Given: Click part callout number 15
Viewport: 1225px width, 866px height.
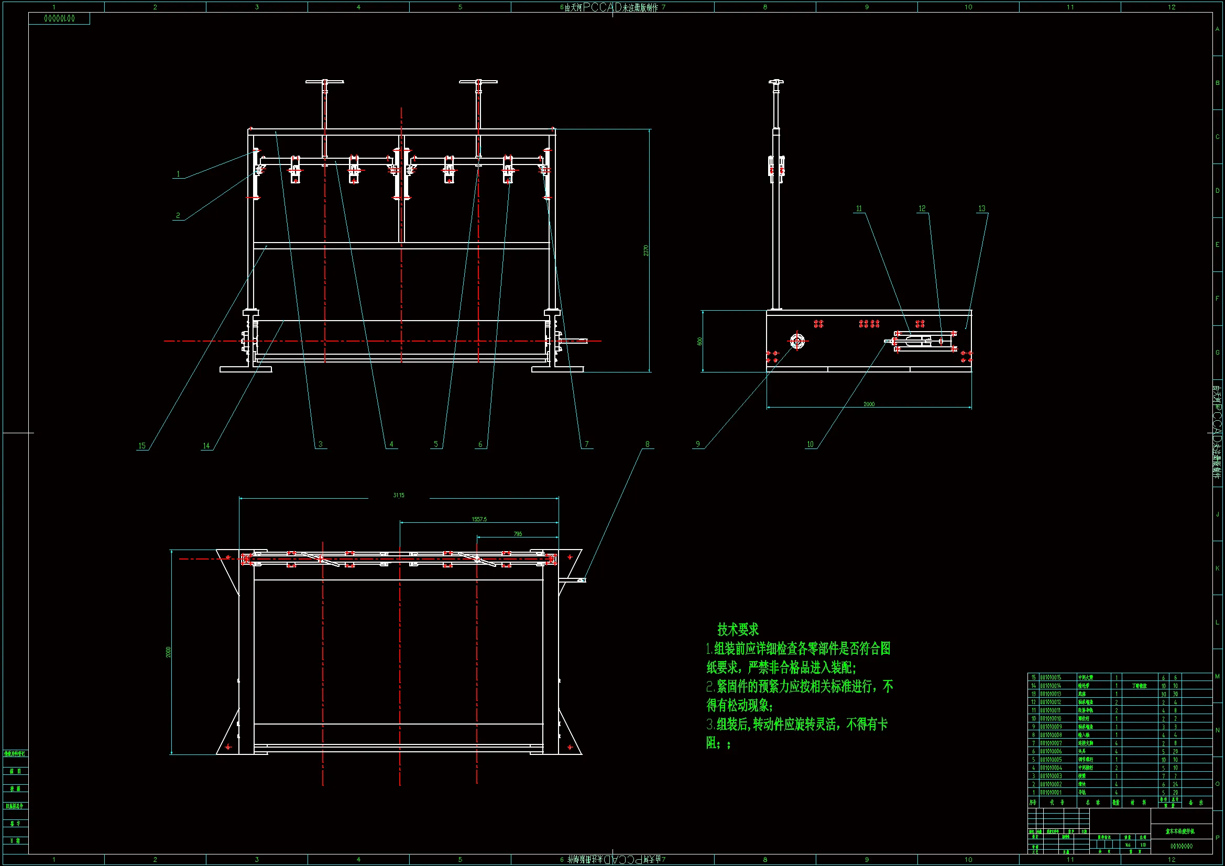Looking at the screenshot, I should pyautogui.click(x=142, y=445).
